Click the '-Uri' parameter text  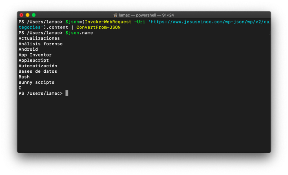140,22
